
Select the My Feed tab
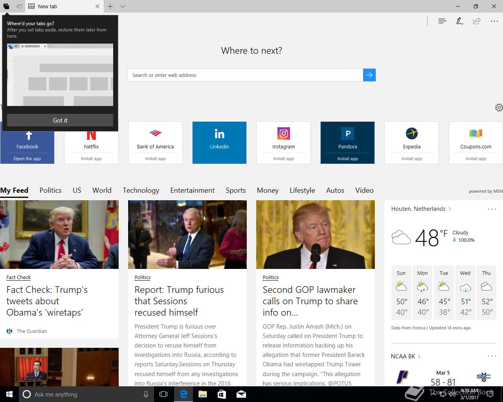click(x=14, y=190)
